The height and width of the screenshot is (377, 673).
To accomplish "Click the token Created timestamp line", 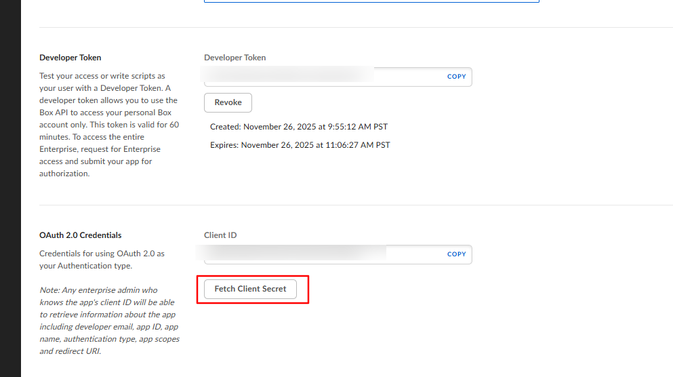I will [x=299, y=127].
